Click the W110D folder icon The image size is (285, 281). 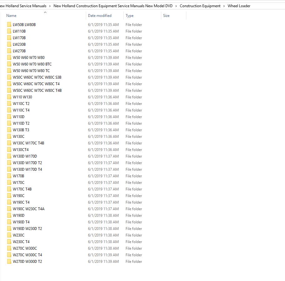coord(9,117)
